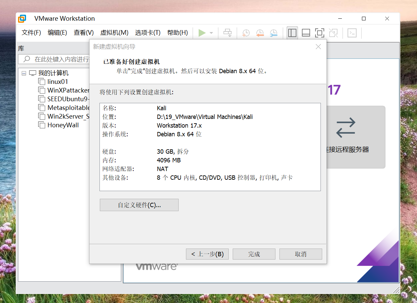Click the 完成 button to finish

coord(254,254)
